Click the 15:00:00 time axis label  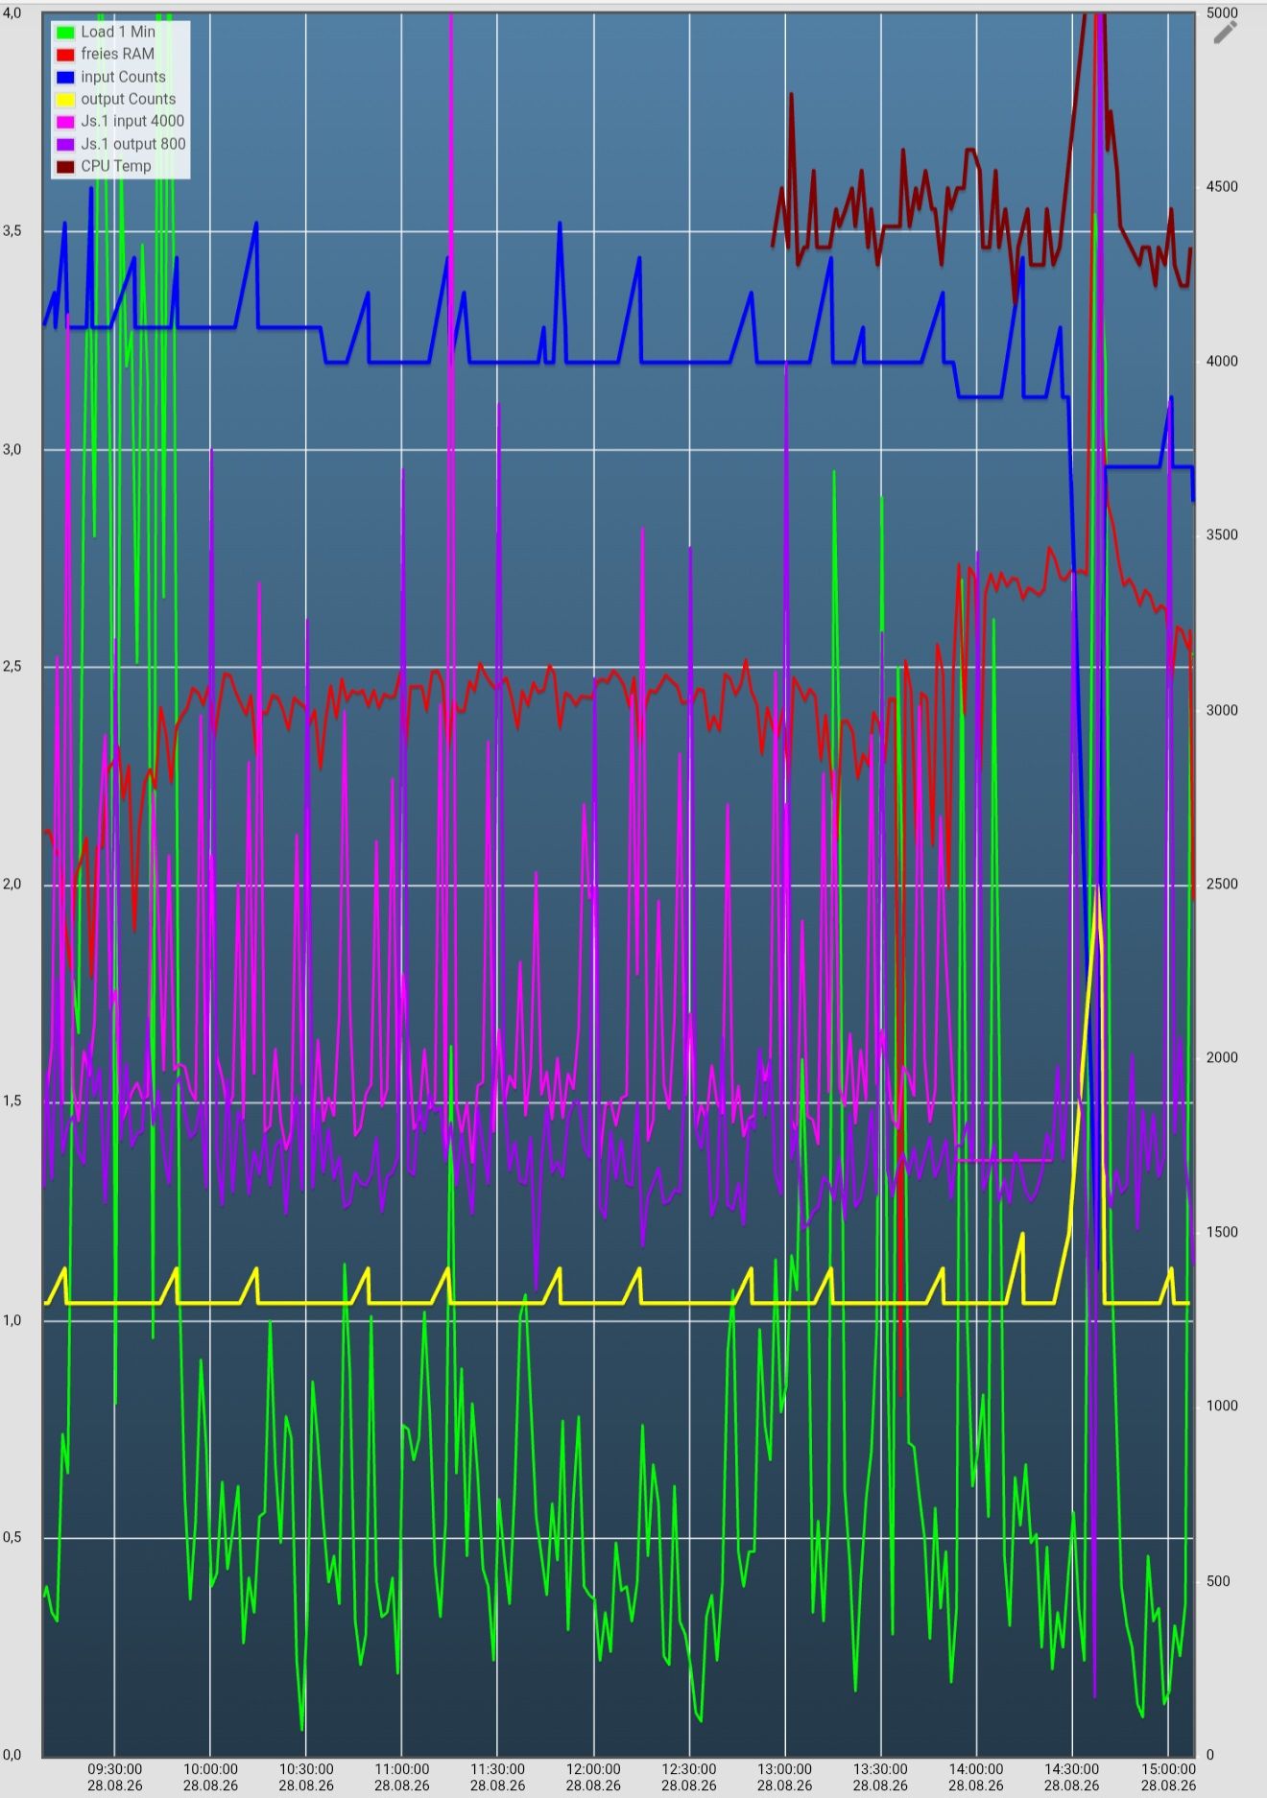click(x=1168, y=1777)
